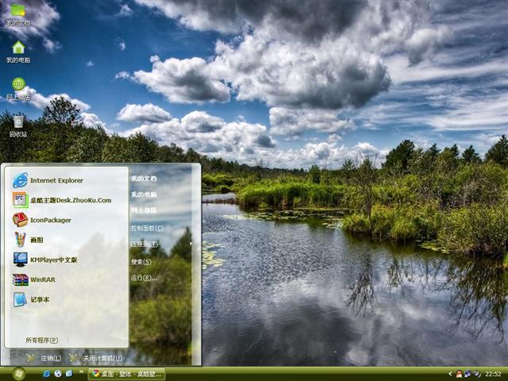Expand the 连接到(T) submenu
This screenshot has width=508, height=381.
[x=144, y=244]
